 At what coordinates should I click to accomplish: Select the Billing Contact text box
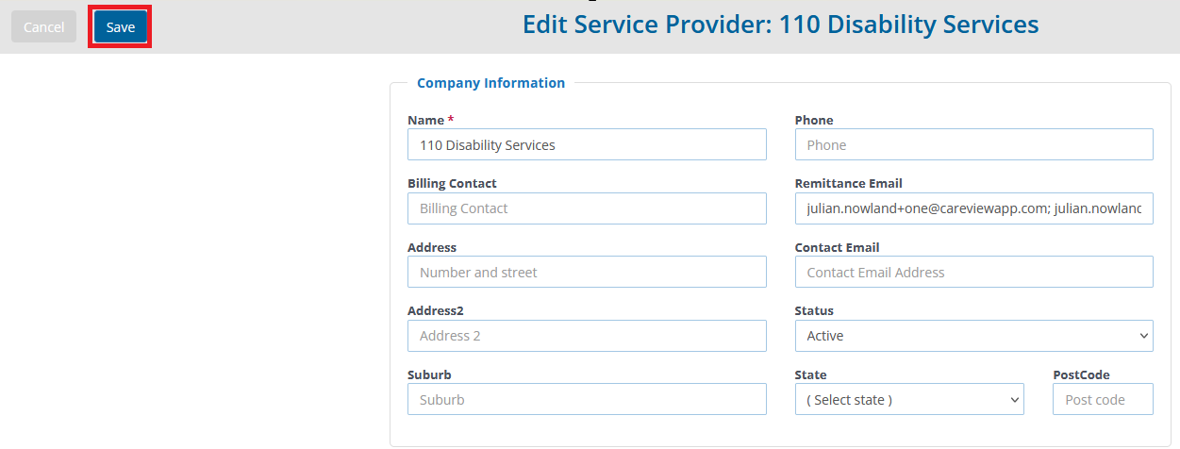point(587,208)
